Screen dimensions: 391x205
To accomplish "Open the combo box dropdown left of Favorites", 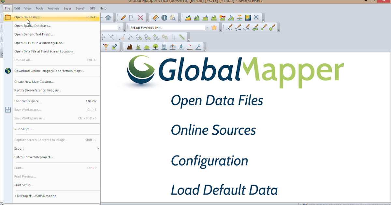I will 120,28.
